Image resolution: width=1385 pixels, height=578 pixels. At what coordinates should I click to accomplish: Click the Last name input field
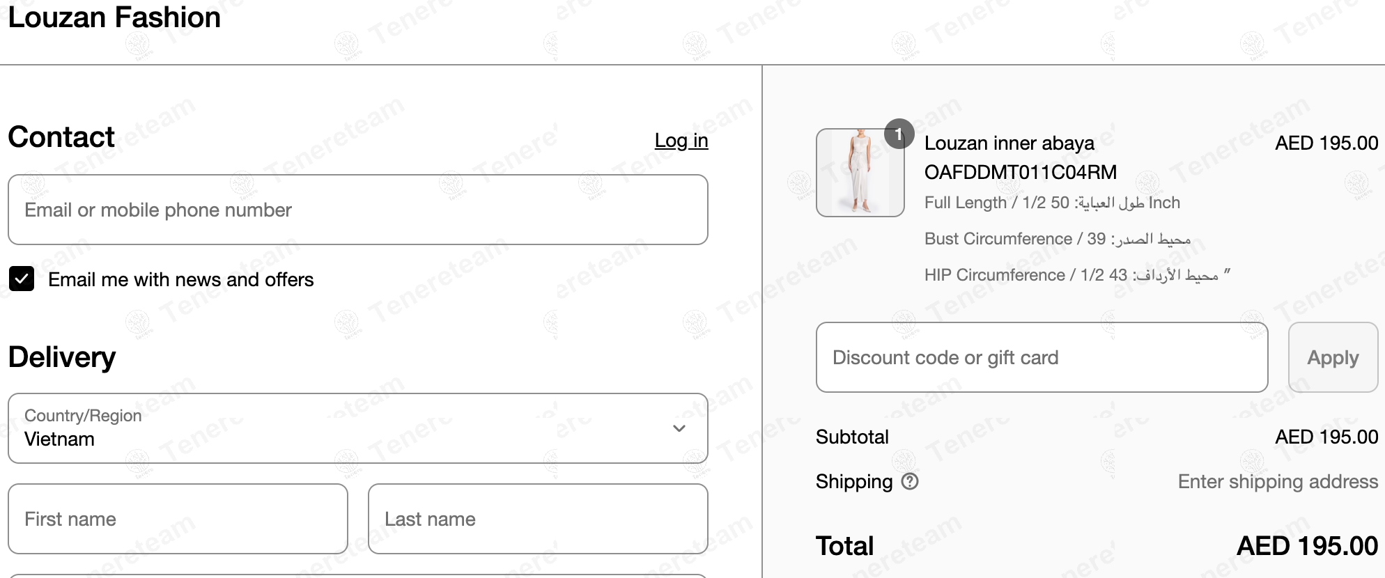538,519
